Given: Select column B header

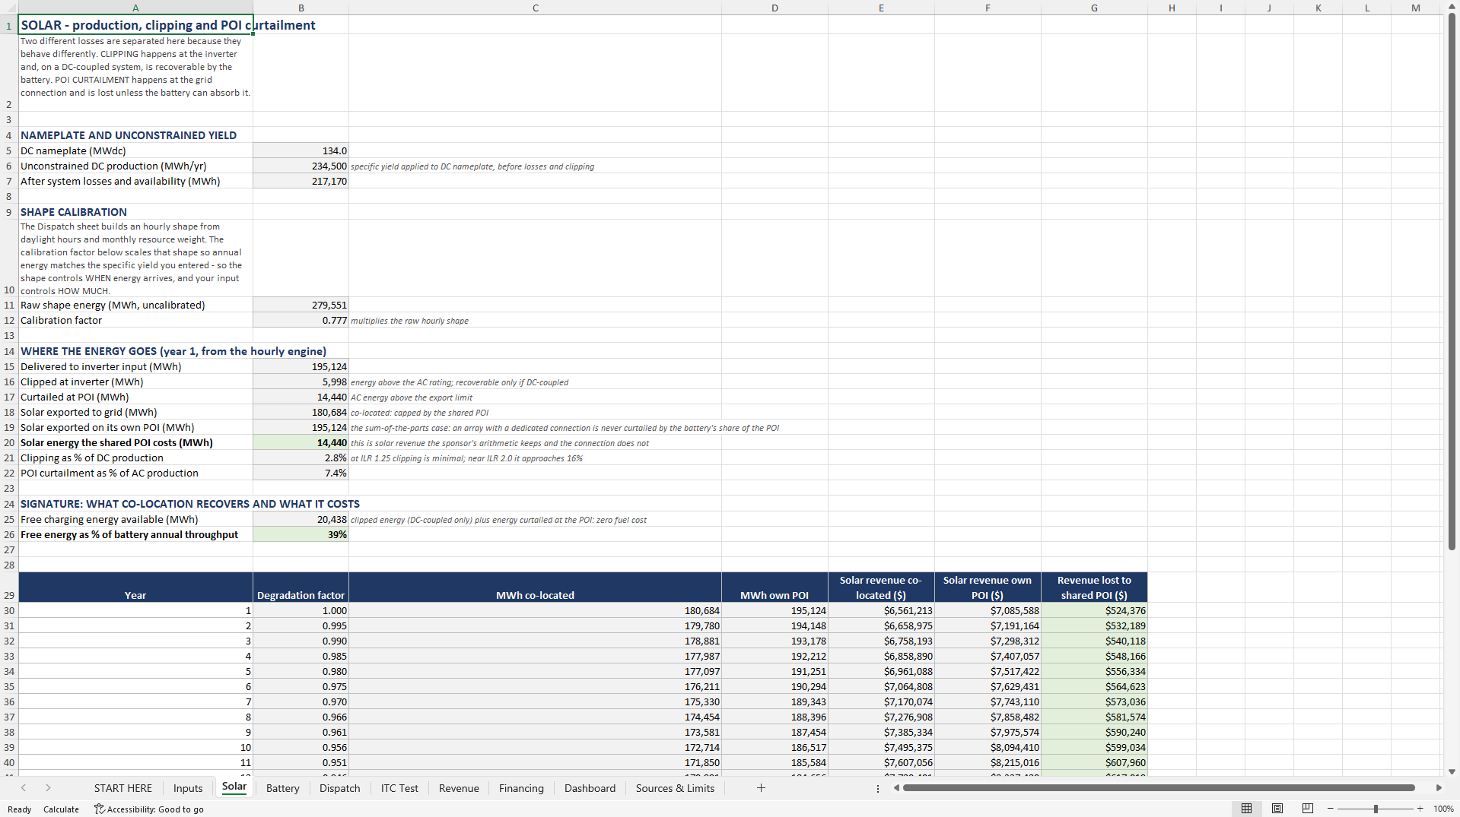Looking at the screenshot, I should [x=301, y=8].
